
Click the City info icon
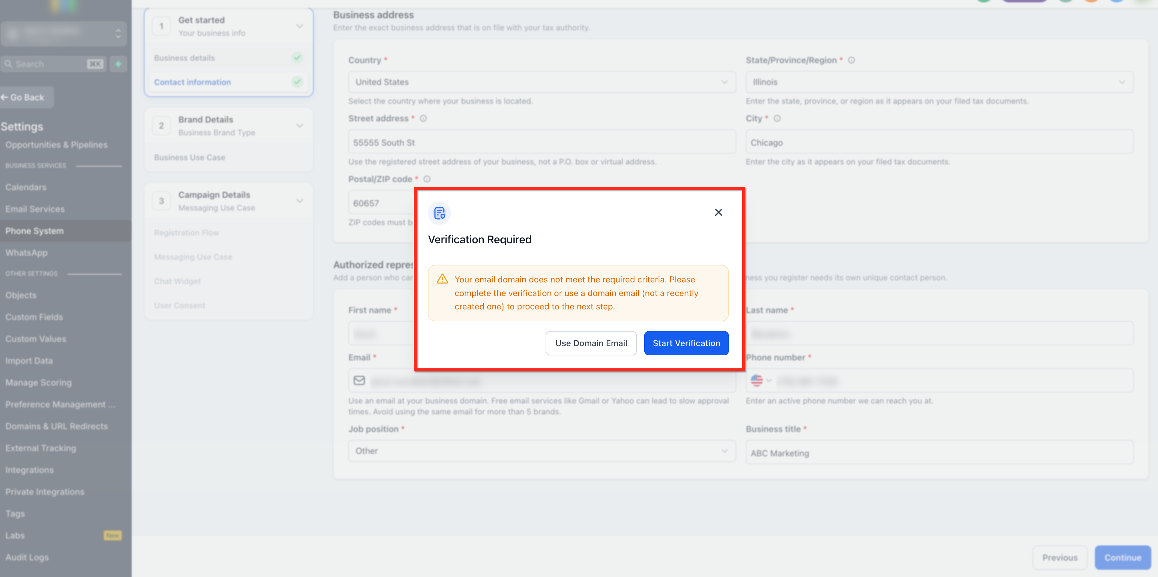[777, 118]
